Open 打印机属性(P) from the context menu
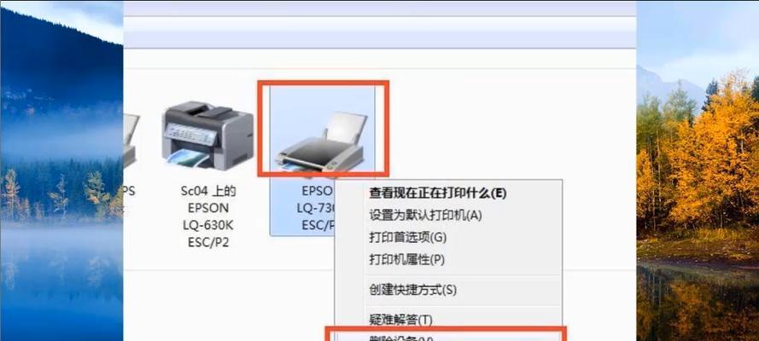 coord(406,260)
